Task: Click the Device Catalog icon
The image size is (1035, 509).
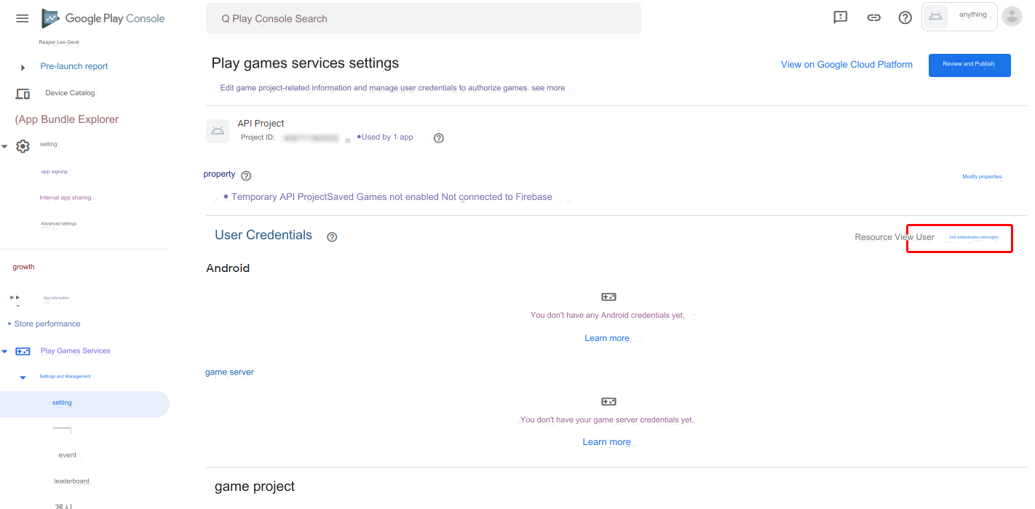Action: coord(23,94)
